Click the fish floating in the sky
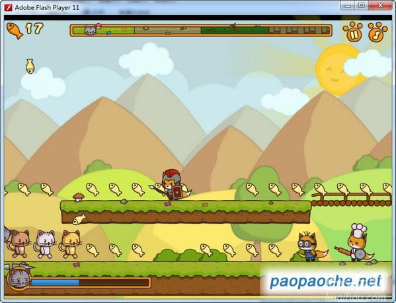 pos(30,66)
